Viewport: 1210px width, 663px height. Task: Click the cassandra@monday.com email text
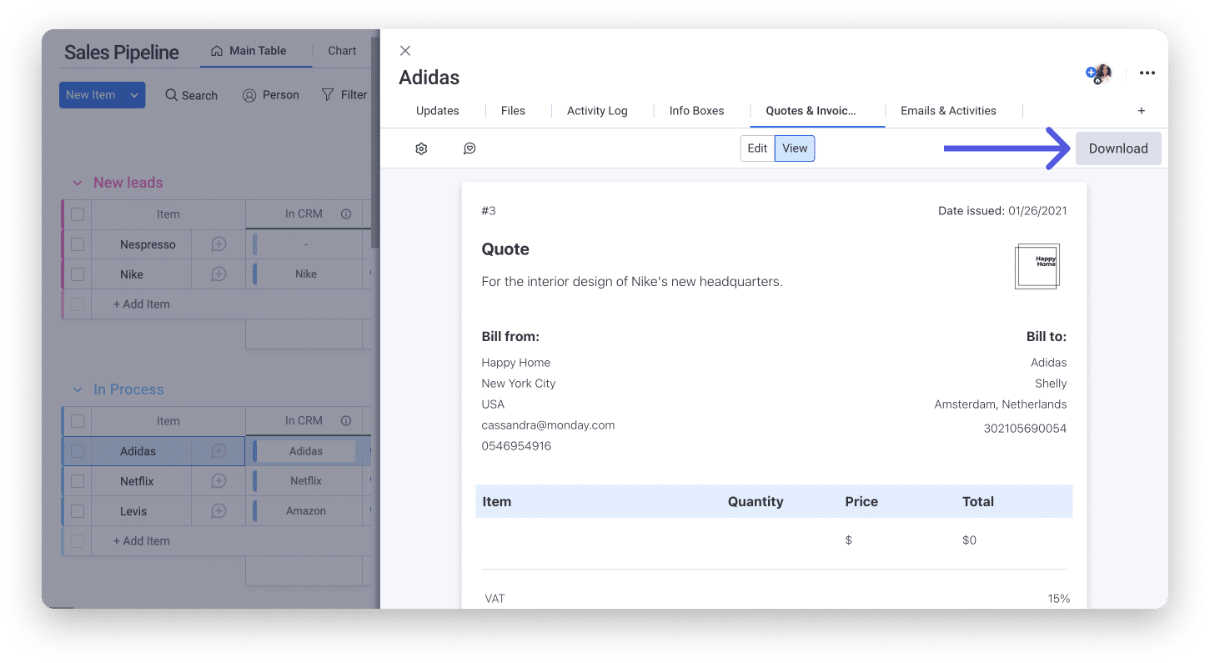pyautogui.click(x=548, y=425)
